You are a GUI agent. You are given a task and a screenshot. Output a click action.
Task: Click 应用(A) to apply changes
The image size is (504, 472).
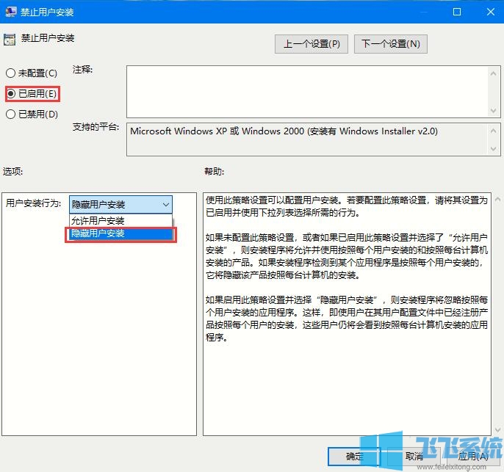tap(472, 456)
